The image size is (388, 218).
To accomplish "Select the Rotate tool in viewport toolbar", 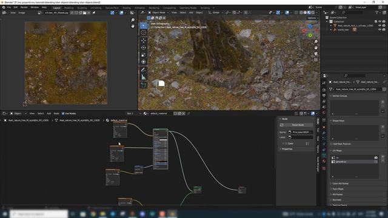I will point(143,47).
